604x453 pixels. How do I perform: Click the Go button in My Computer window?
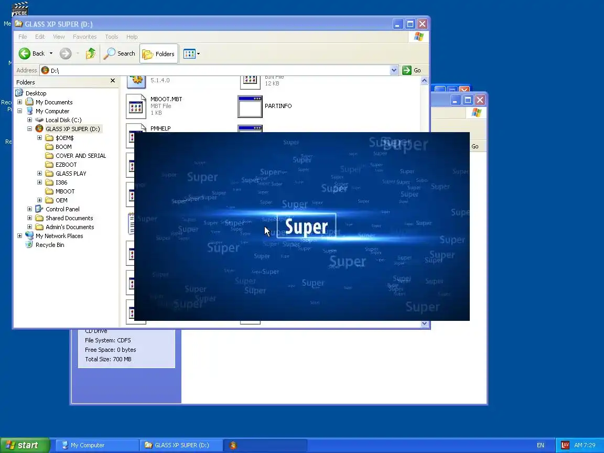coord(475,146)
